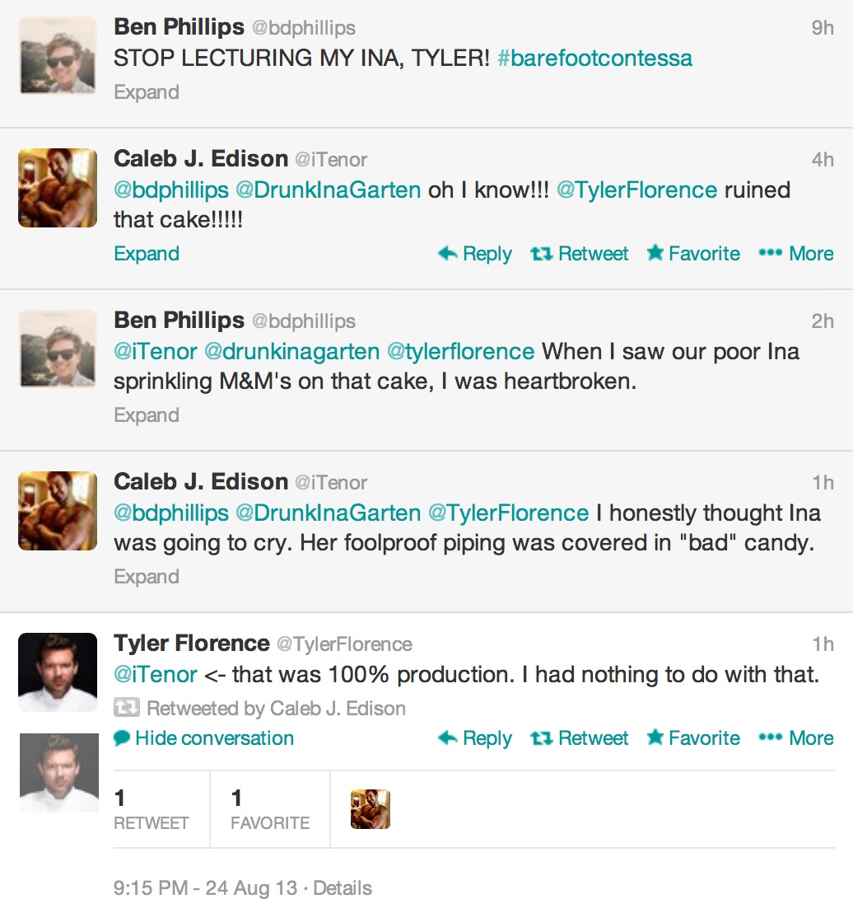Favorite Tyler Florence's production tweet
The height and width of the screenshot is (913, 853).
pos(693,738)
